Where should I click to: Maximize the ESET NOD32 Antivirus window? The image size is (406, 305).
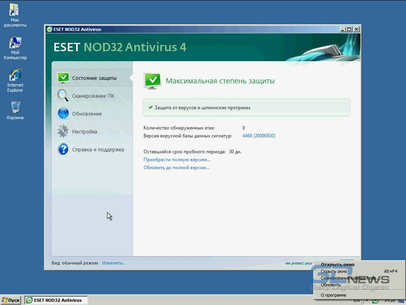click(349, 29)
